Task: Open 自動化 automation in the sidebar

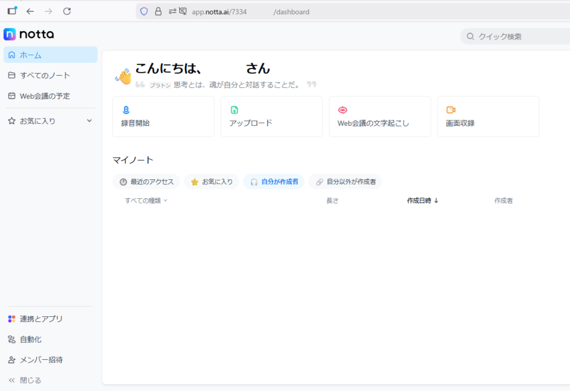Action: (31, 339)
